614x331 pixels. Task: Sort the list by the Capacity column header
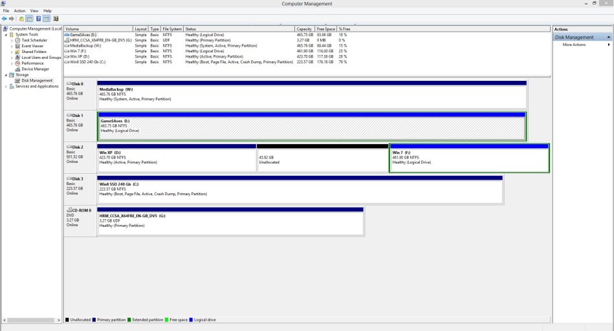305,29
